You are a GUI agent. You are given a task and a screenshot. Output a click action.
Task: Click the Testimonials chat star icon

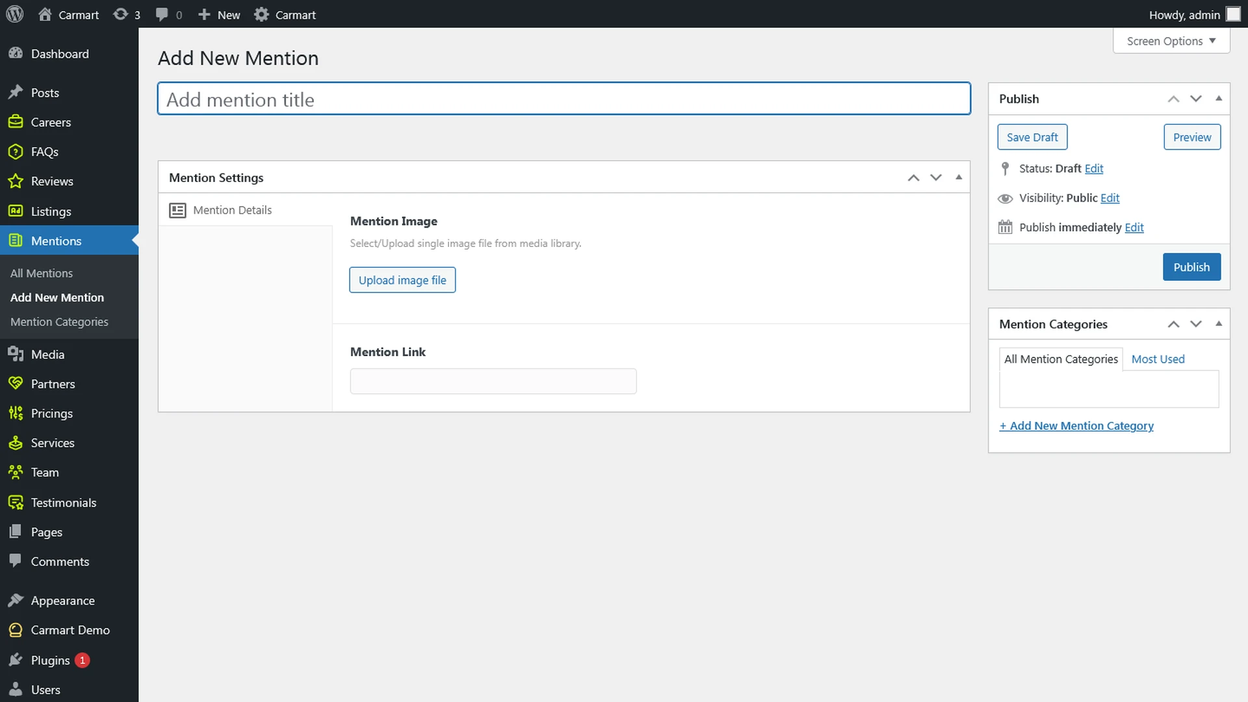pos(16,502)
